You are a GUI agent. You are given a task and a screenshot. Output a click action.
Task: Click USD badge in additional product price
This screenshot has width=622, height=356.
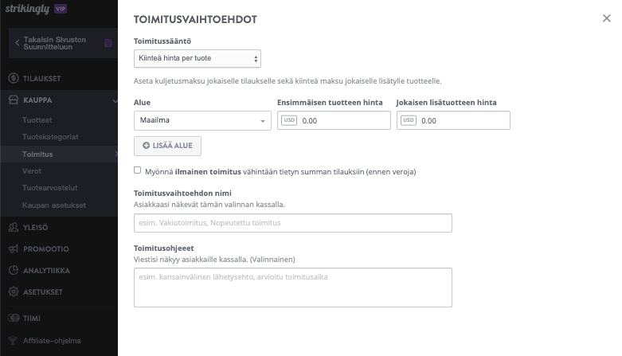pyautogui.click(x=409, y=120)
